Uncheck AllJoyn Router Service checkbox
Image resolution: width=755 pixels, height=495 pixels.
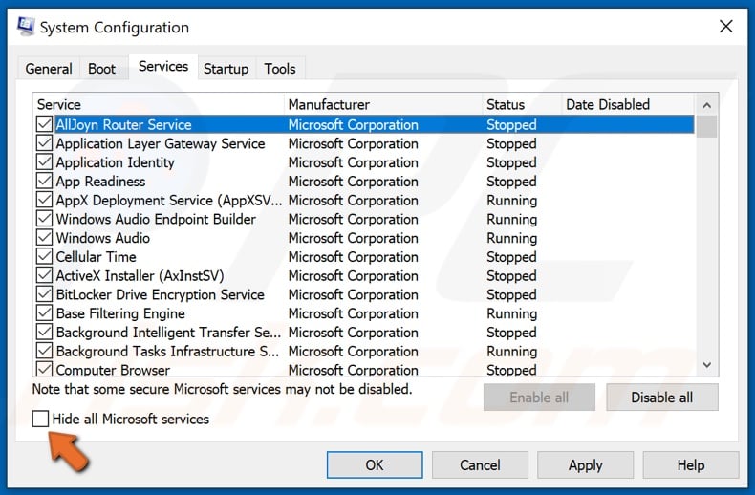44,124
